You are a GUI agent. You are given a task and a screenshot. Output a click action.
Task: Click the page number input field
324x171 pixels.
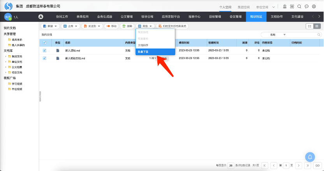286,166
